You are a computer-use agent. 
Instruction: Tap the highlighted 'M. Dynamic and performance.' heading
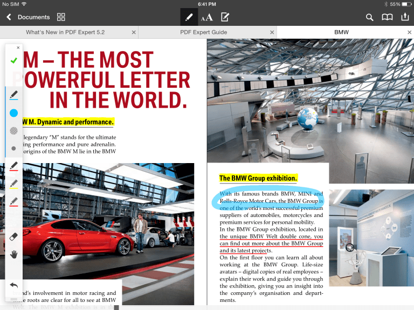[x=68, y=122]
